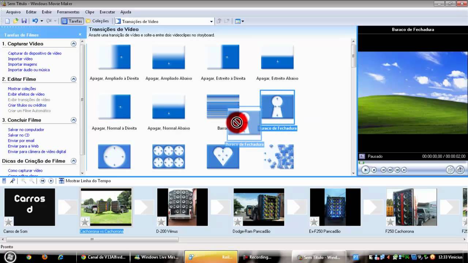
Task: Step to the next frame in preview
Action: pyautogui.click(x=397, y=170)
